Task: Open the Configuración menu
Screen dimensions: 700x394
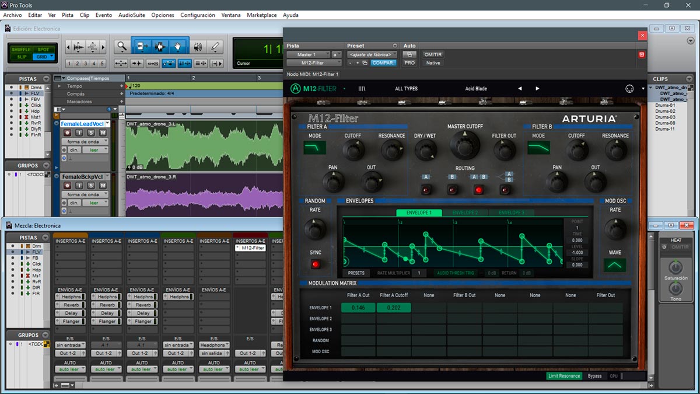Action: pos(198,15)
